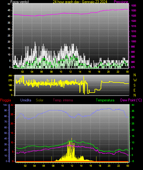Click the Dew Point (°C) legend label
The height and width of the screenshot is (170, 143).
click(x=131, y=100)
